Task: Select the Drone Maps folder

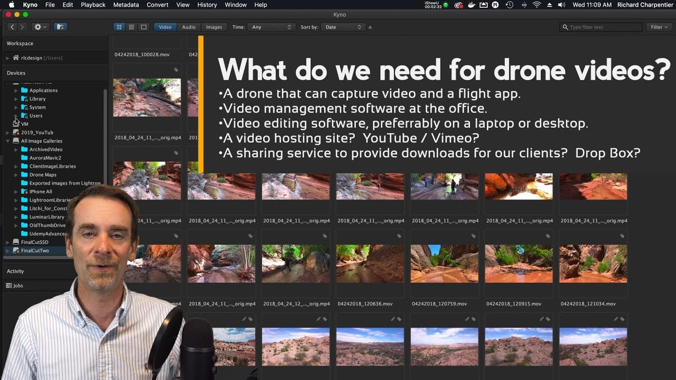Action: [43, 175]
